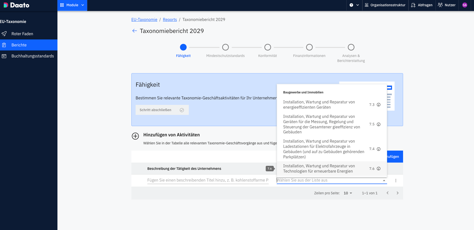Expand the help dropdown chevron
This screenshot has width=474, height=230.
[x=358, y=5]
